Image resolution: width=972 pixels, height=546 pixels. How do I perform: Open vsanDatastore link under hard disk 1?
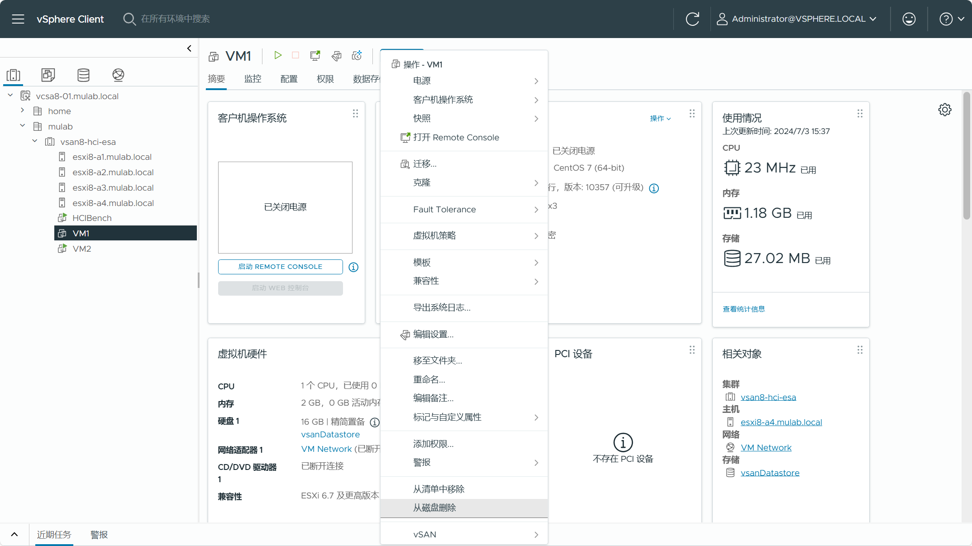point(330,435)
